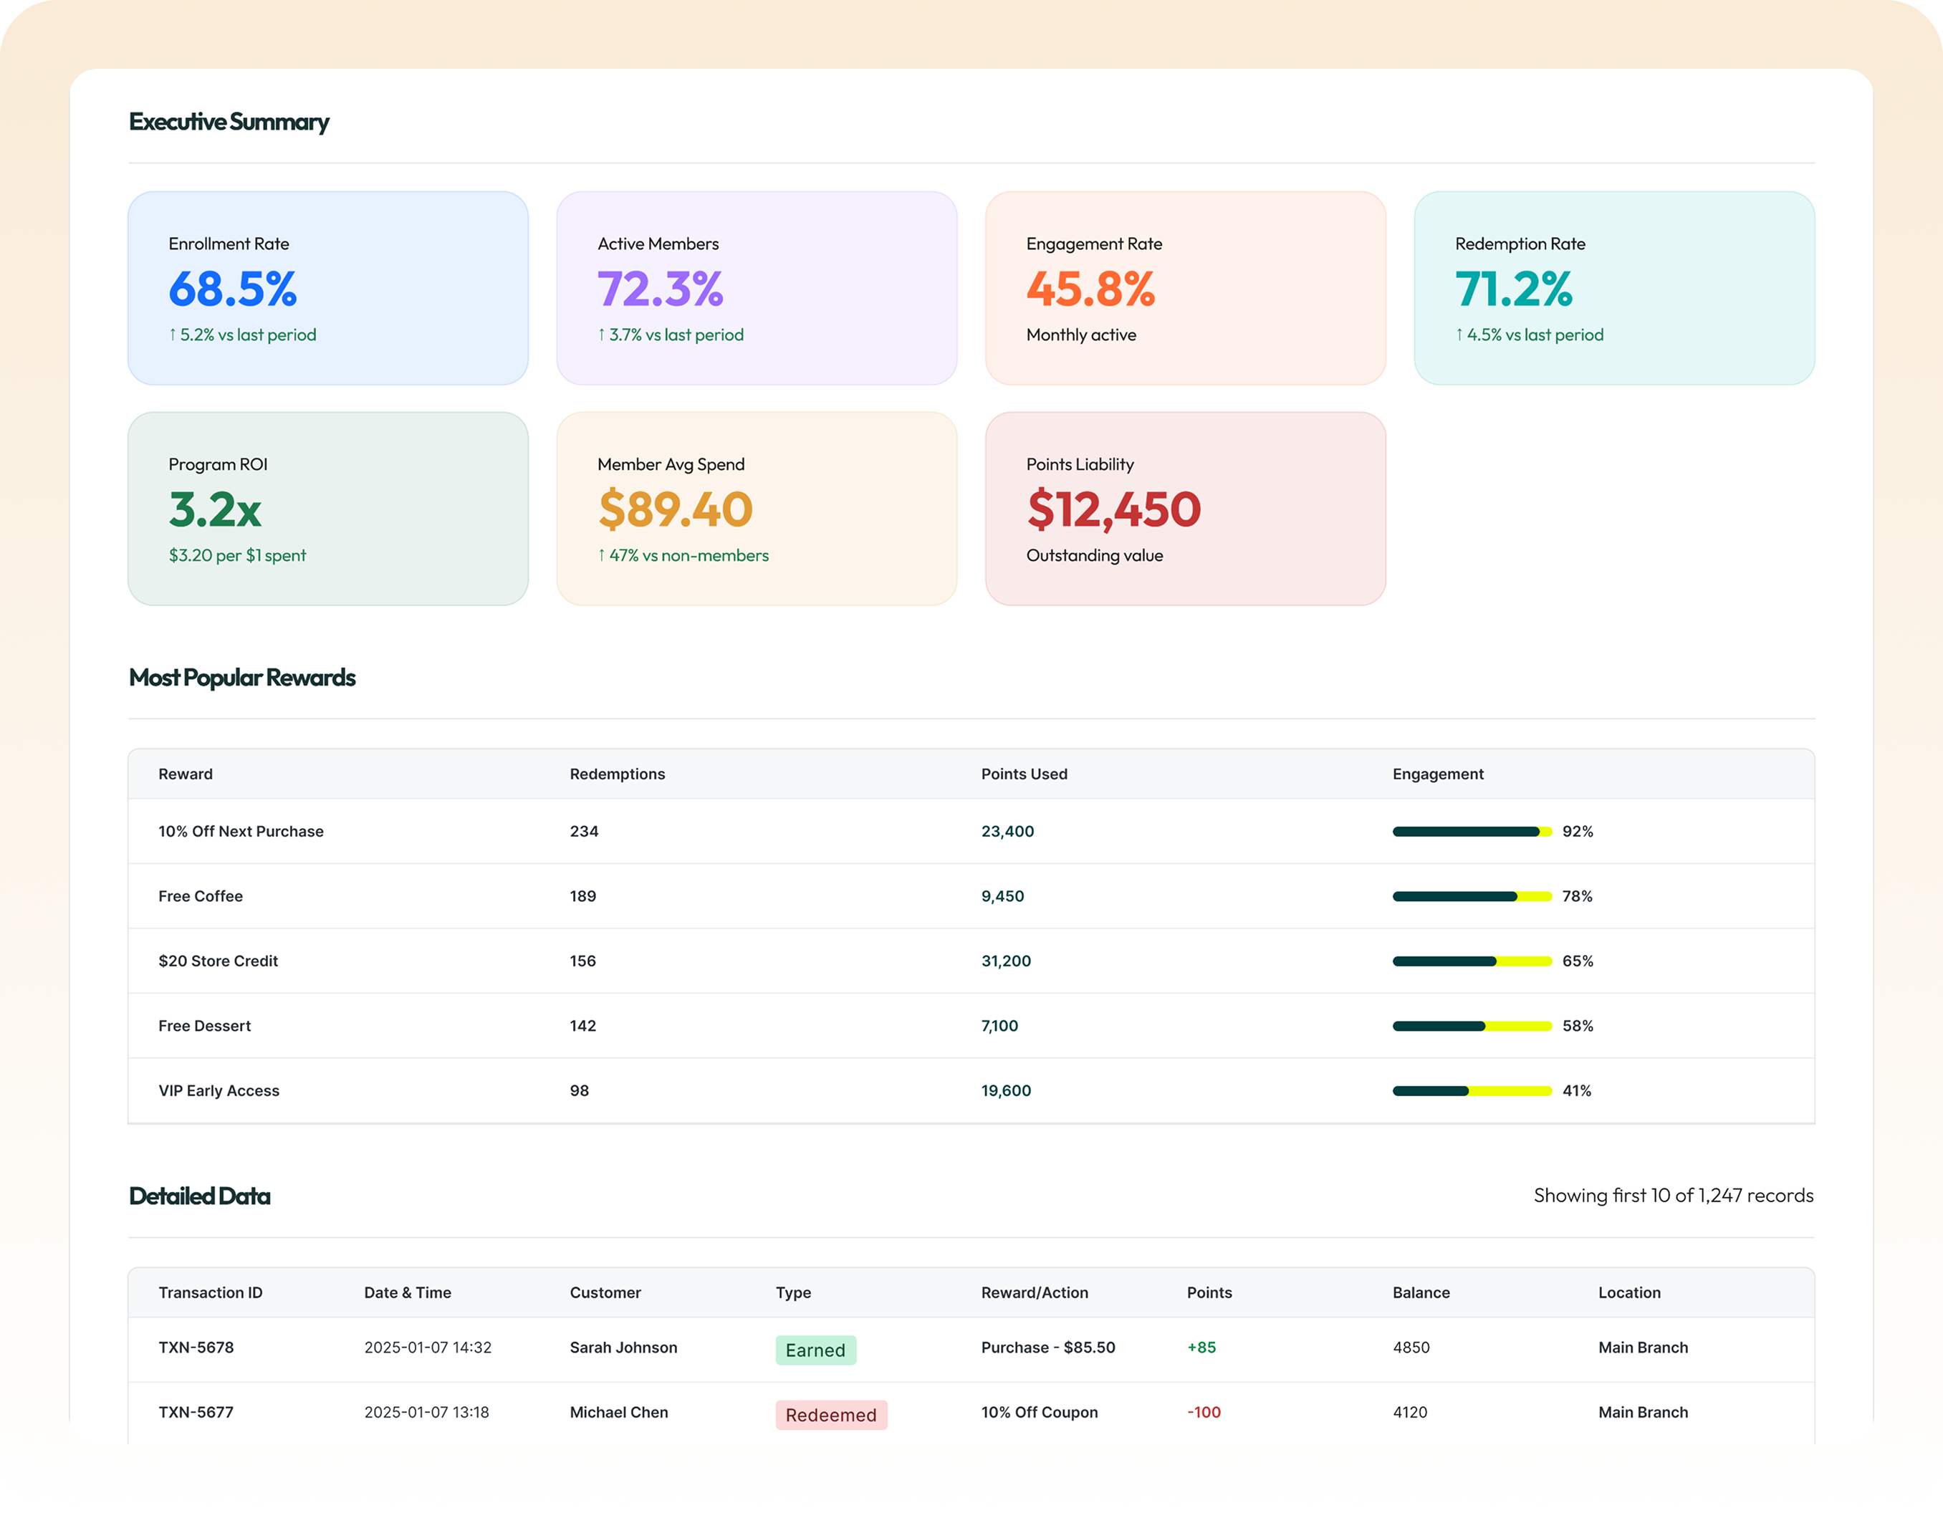Screen dimensions: 1943x1513
Task: Open the Member Avg Spend card
Action: pyautogui.click(x=756, y=509)
